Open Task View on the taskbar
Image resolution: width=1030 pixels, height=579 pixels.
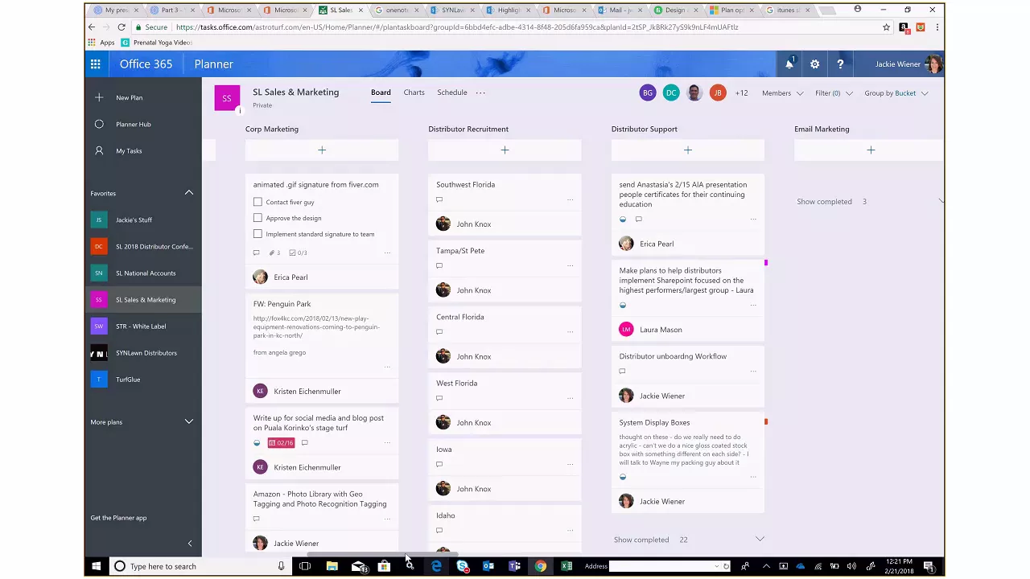[x=305, y=566]
